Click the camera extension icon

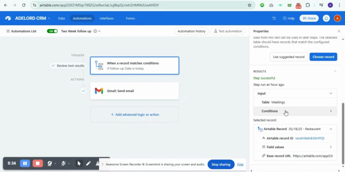tap(271, 5)
